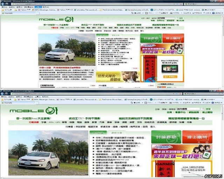This screenshot has width=224, height=179.
Task: Go back in the top browser window
Action: point(3,4)
